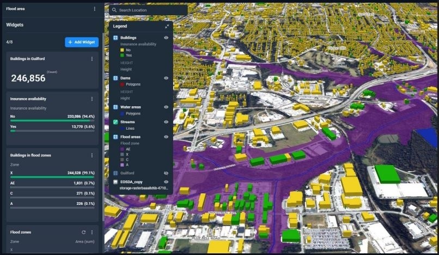
Task: Click the Water areas layer icon
Action: click(x=115, y=107)
